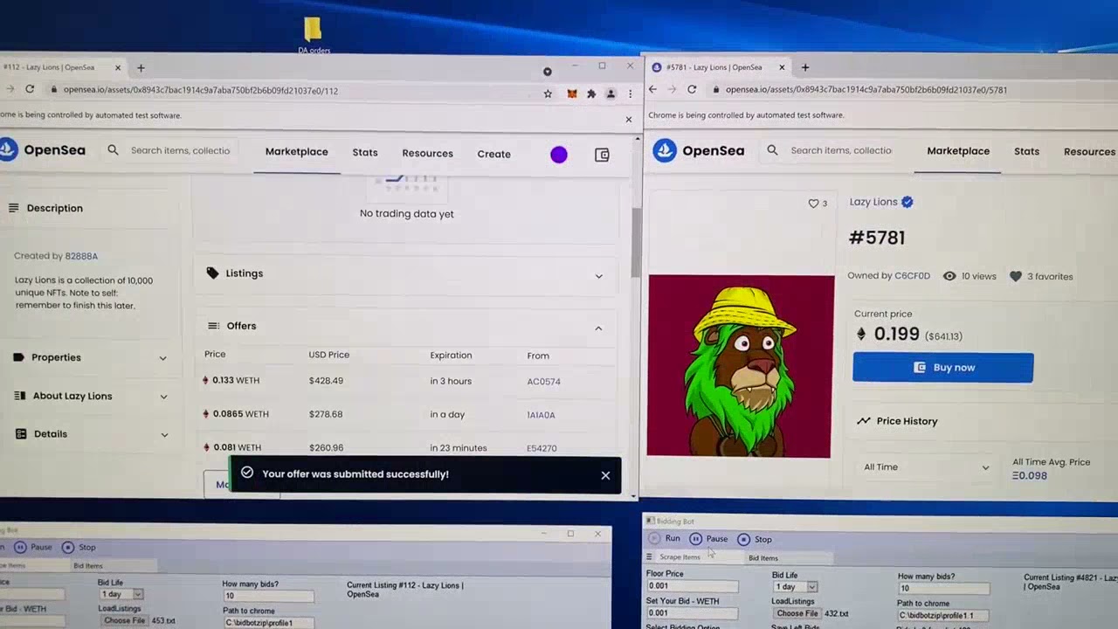The height and width of the screenshot is (629, 1118).
Task: Open bidder AC0574 from the 0.133 WETH offer
Action: click(543, 382)
